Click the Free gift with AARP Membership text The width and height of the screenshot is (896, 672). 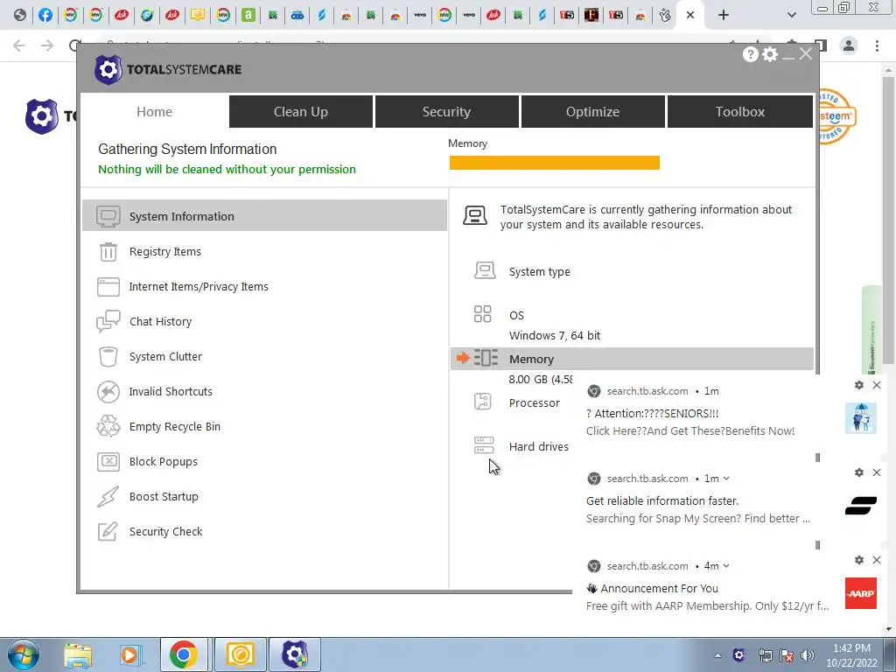[707, 605]
